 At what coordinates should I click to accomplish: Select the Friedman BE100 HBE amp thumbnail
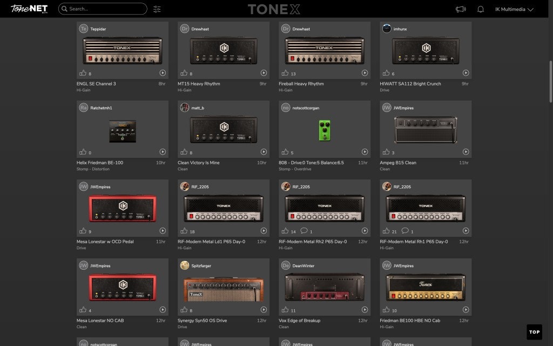[x=426, y=288]
